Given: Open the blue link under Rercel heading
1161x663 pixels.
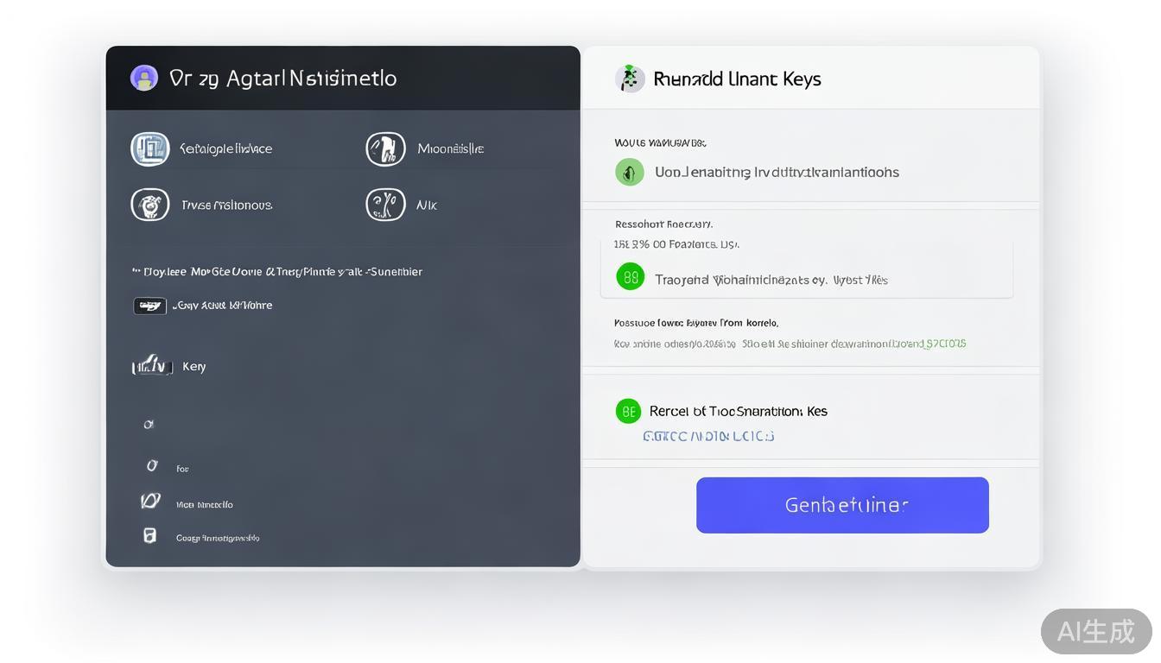Looking at the screenshot, I should coord(707,436).
